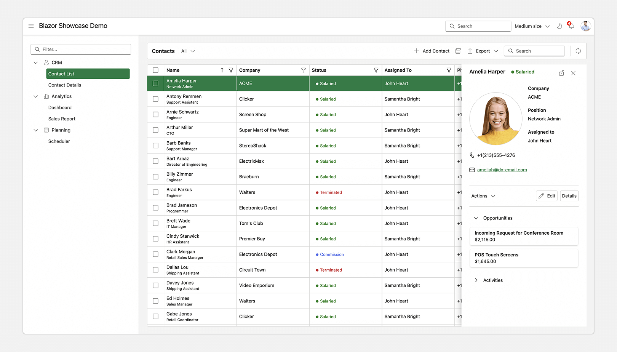Click the edit pencil icon in Amelia's panel
This screenshot has height=352, width=617.
tap(542, 196)
